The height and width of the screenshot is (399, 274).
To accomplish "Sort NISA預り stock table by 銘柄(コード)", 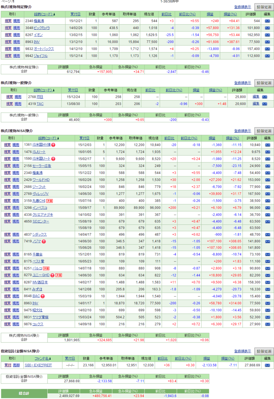I will 48,138.
